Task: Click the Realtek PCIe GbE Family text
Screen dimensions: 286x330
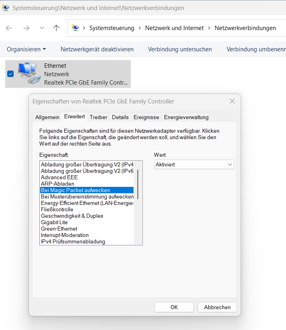Action: coord(86,83)
